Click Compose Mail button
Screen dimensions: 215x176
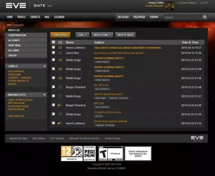click(60, 35)
